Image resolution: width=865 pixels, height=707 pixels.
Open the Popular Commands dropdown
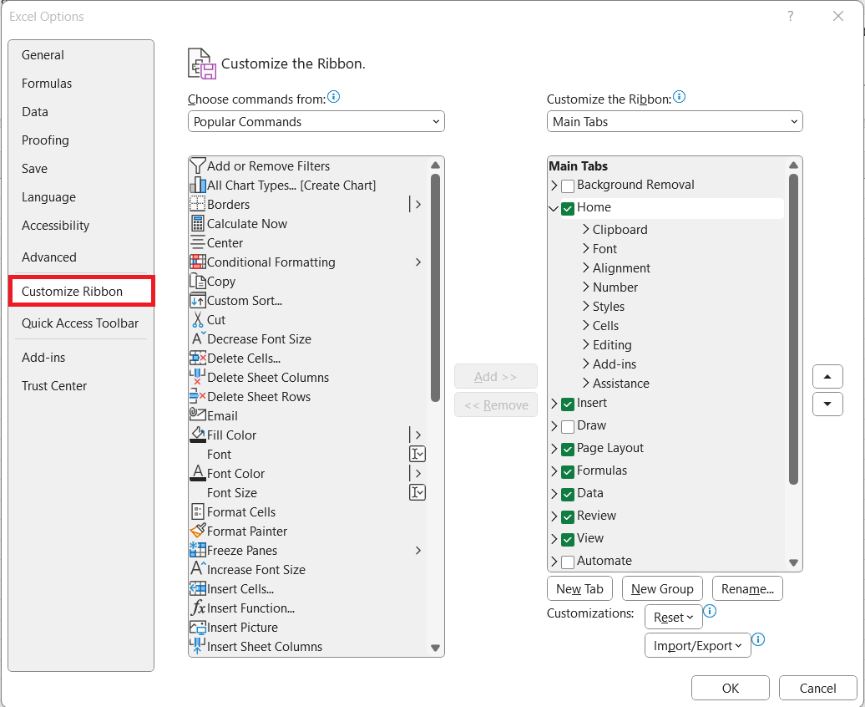pos(316,121)
